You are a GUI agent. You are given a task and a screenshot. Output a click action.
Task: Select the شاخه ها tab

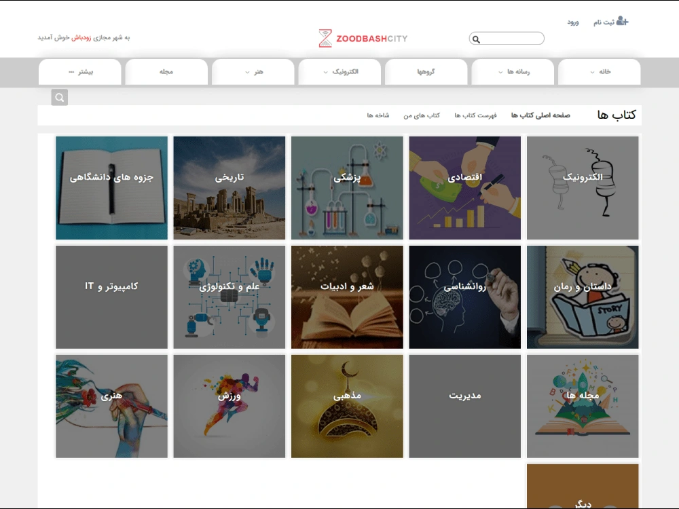378,115
